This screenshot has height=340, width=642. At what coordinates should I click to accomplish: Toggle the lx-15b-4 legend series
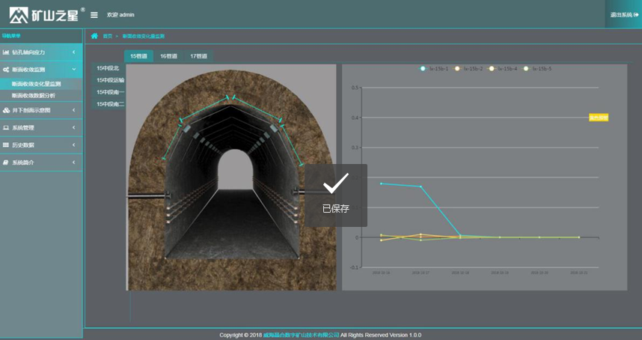(x=502, y=69)
